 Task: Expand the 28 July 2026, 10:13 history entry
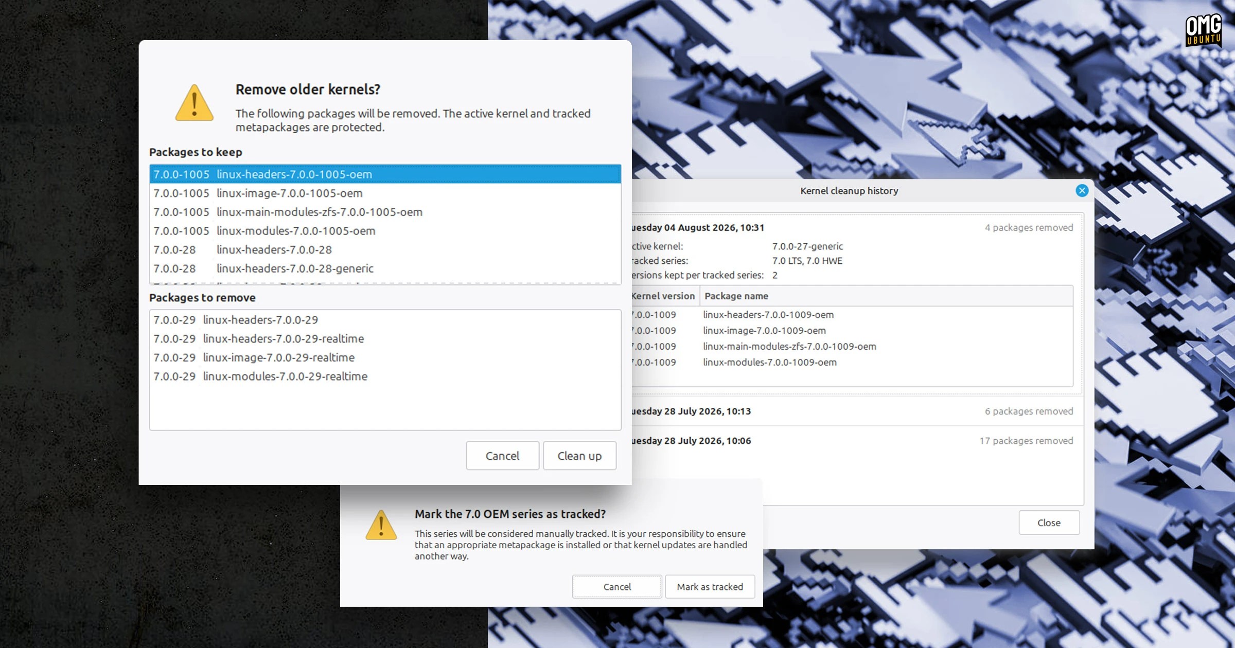click(x=857, y=411)
